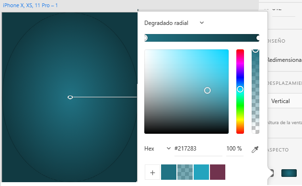Apply the burgundy saved swatch
The height and width of the screenshot is (186, 302).
click(218, 172)
